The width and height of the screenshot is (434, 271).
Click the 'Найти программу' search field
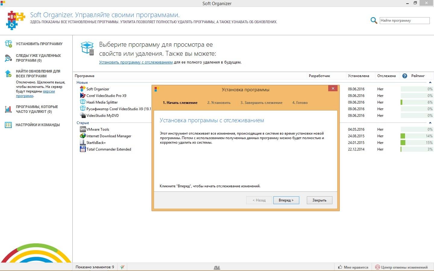404,20
